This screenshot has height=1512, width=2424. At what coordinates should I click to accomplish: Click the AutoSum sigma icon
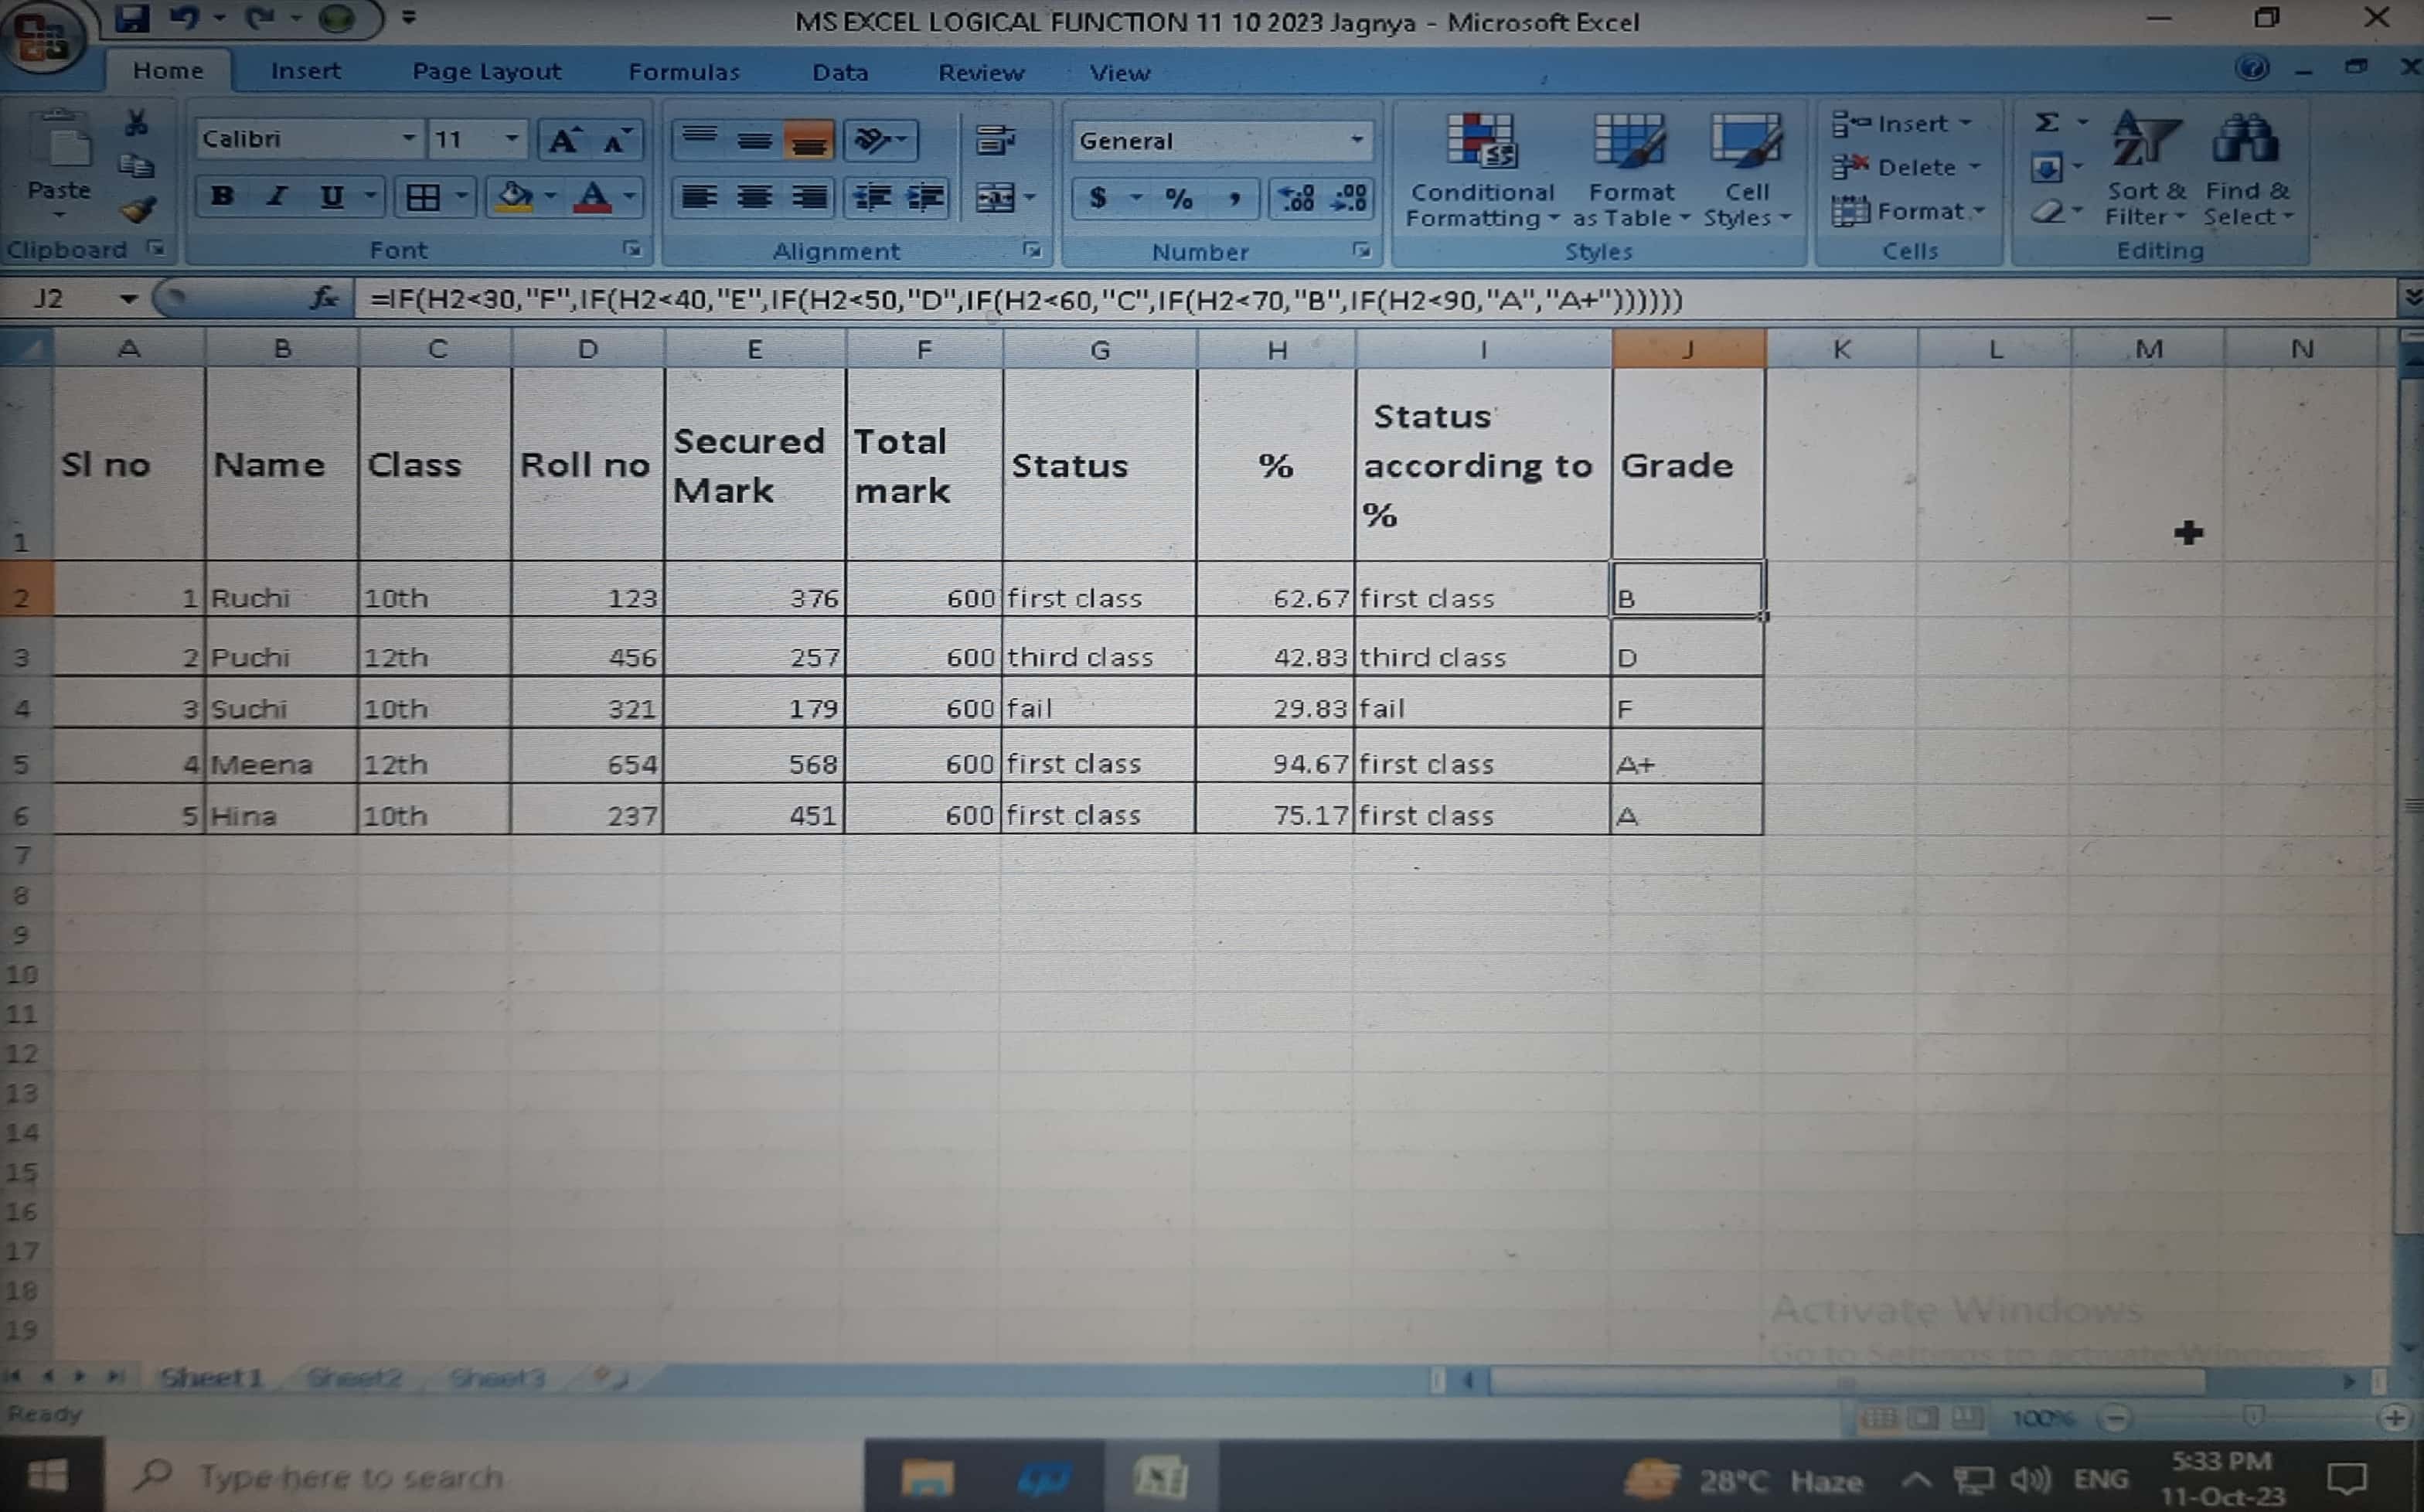coord(2047,123)
